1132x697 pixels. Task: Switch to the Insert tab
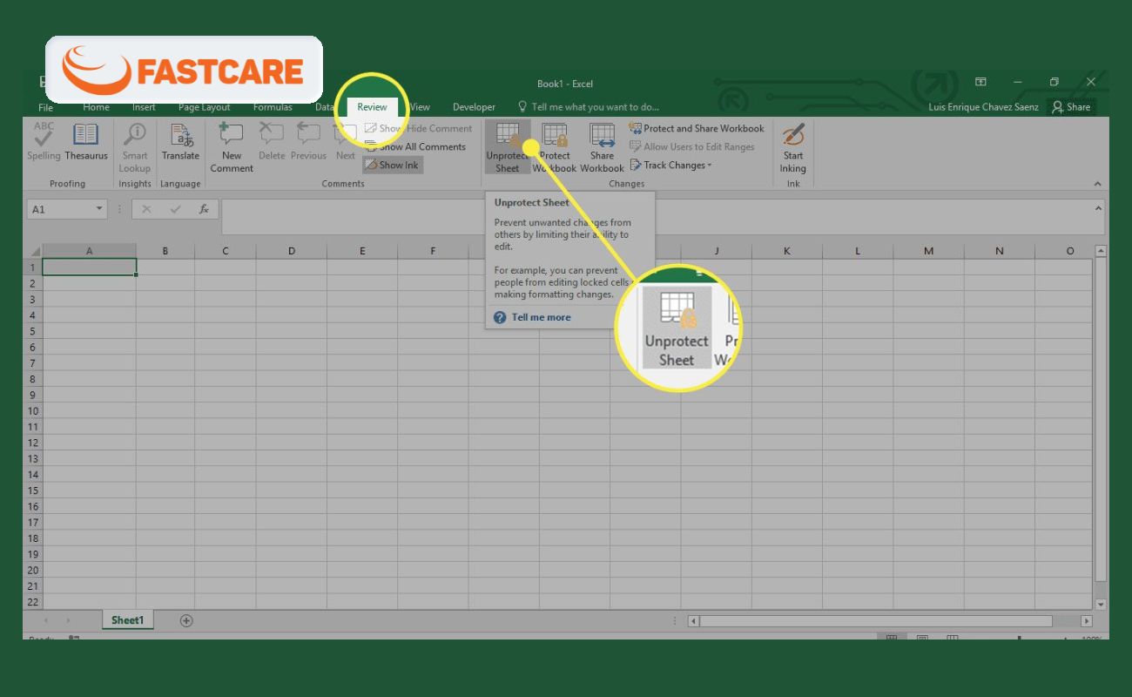(x=144, y=107)
